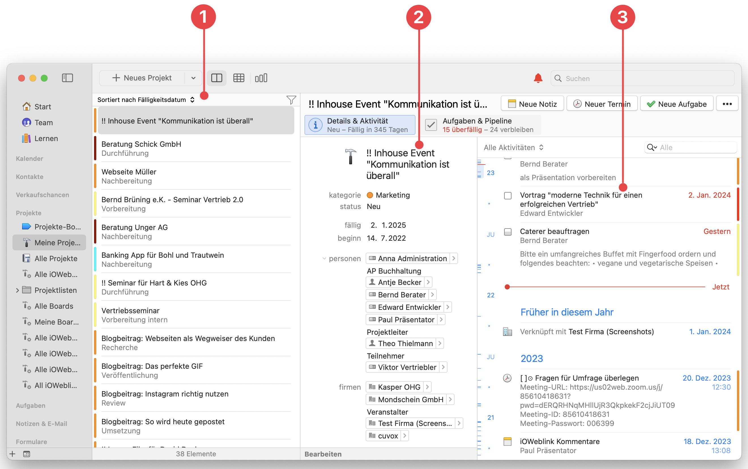
Task: Open the Test Firma (Screenshots) link
Action: pos(611,332)
